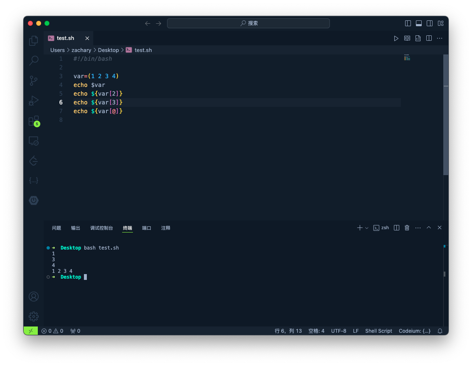Open the preview icon in editor toolbar

click(407, 38)
